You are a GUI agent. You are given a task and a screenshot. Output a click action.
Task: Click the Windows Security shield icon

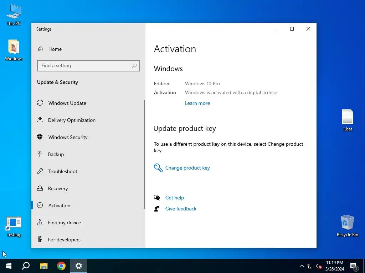click(x=40, y=137)
